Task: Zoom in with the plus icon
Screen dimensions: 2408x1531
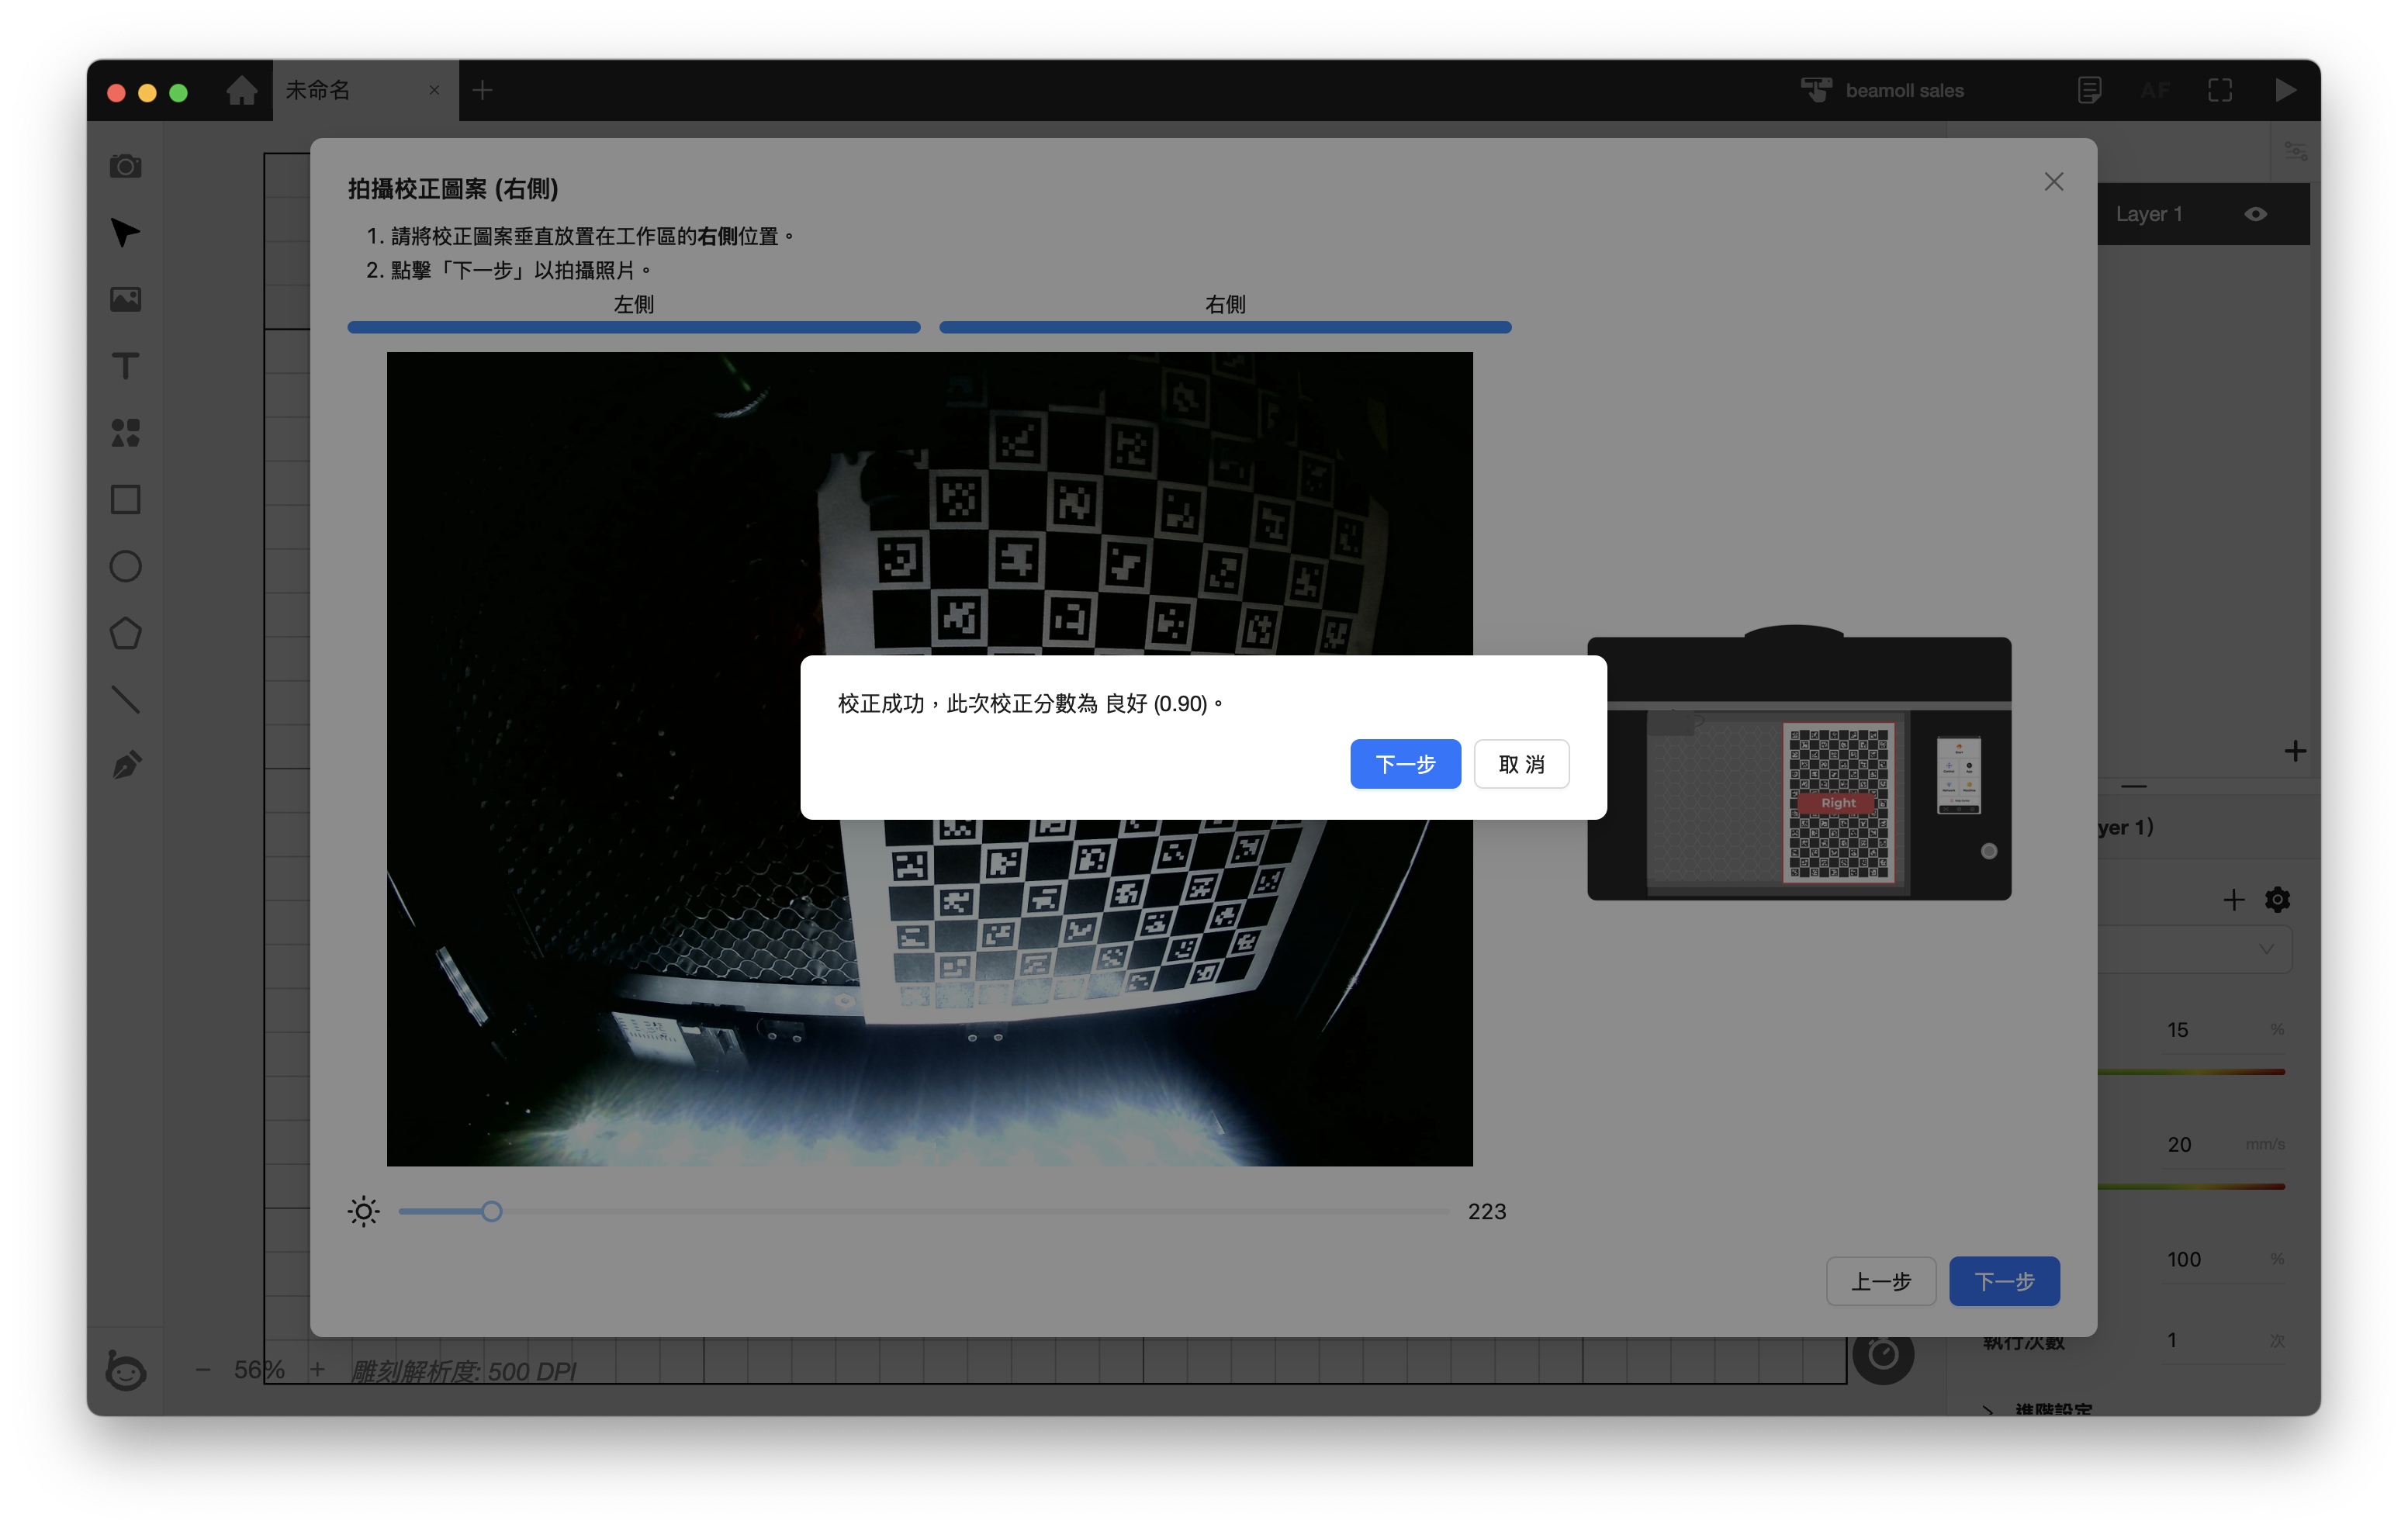Action: [x=317, y=1369]
